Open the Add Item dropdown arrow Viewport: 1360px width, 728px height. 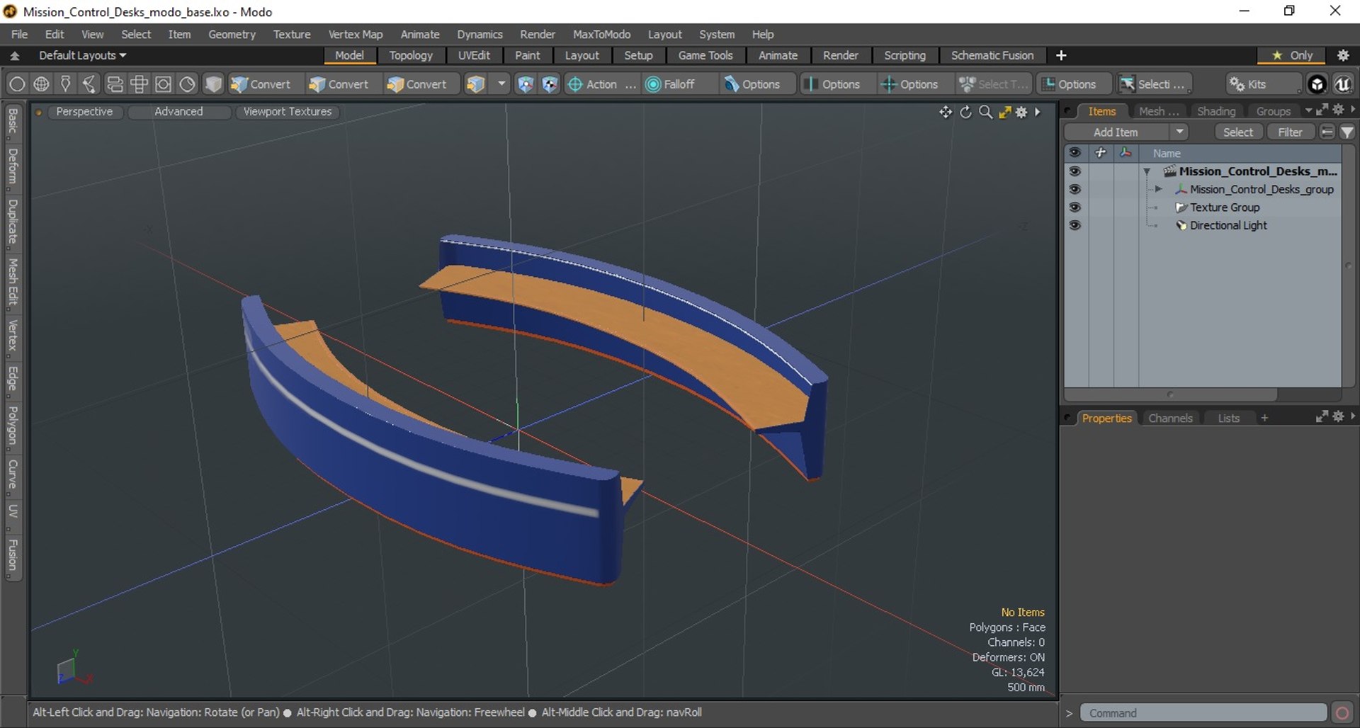click(1179, 132)
